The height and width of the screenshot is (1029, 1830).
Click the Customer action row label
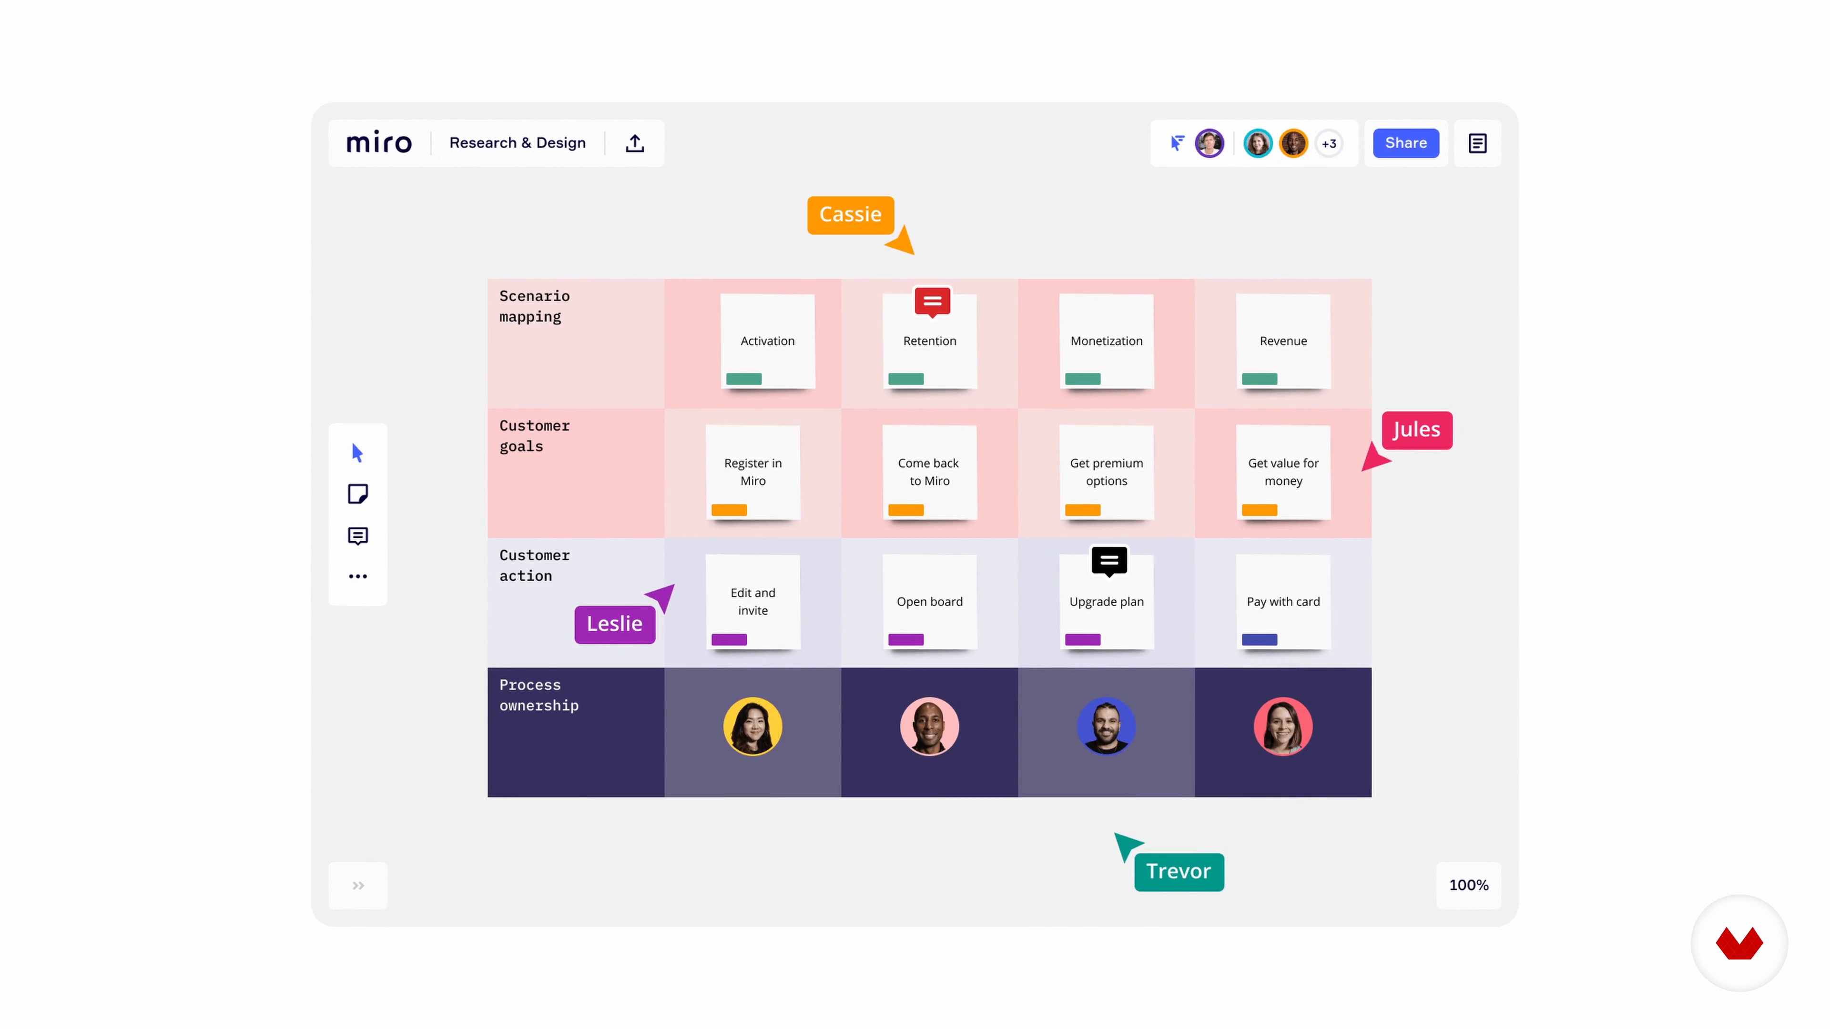click(x=534, y=565)
